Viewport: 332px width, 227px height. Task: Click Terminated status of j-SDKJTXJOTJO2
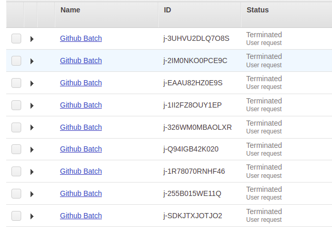pos(264,211)
